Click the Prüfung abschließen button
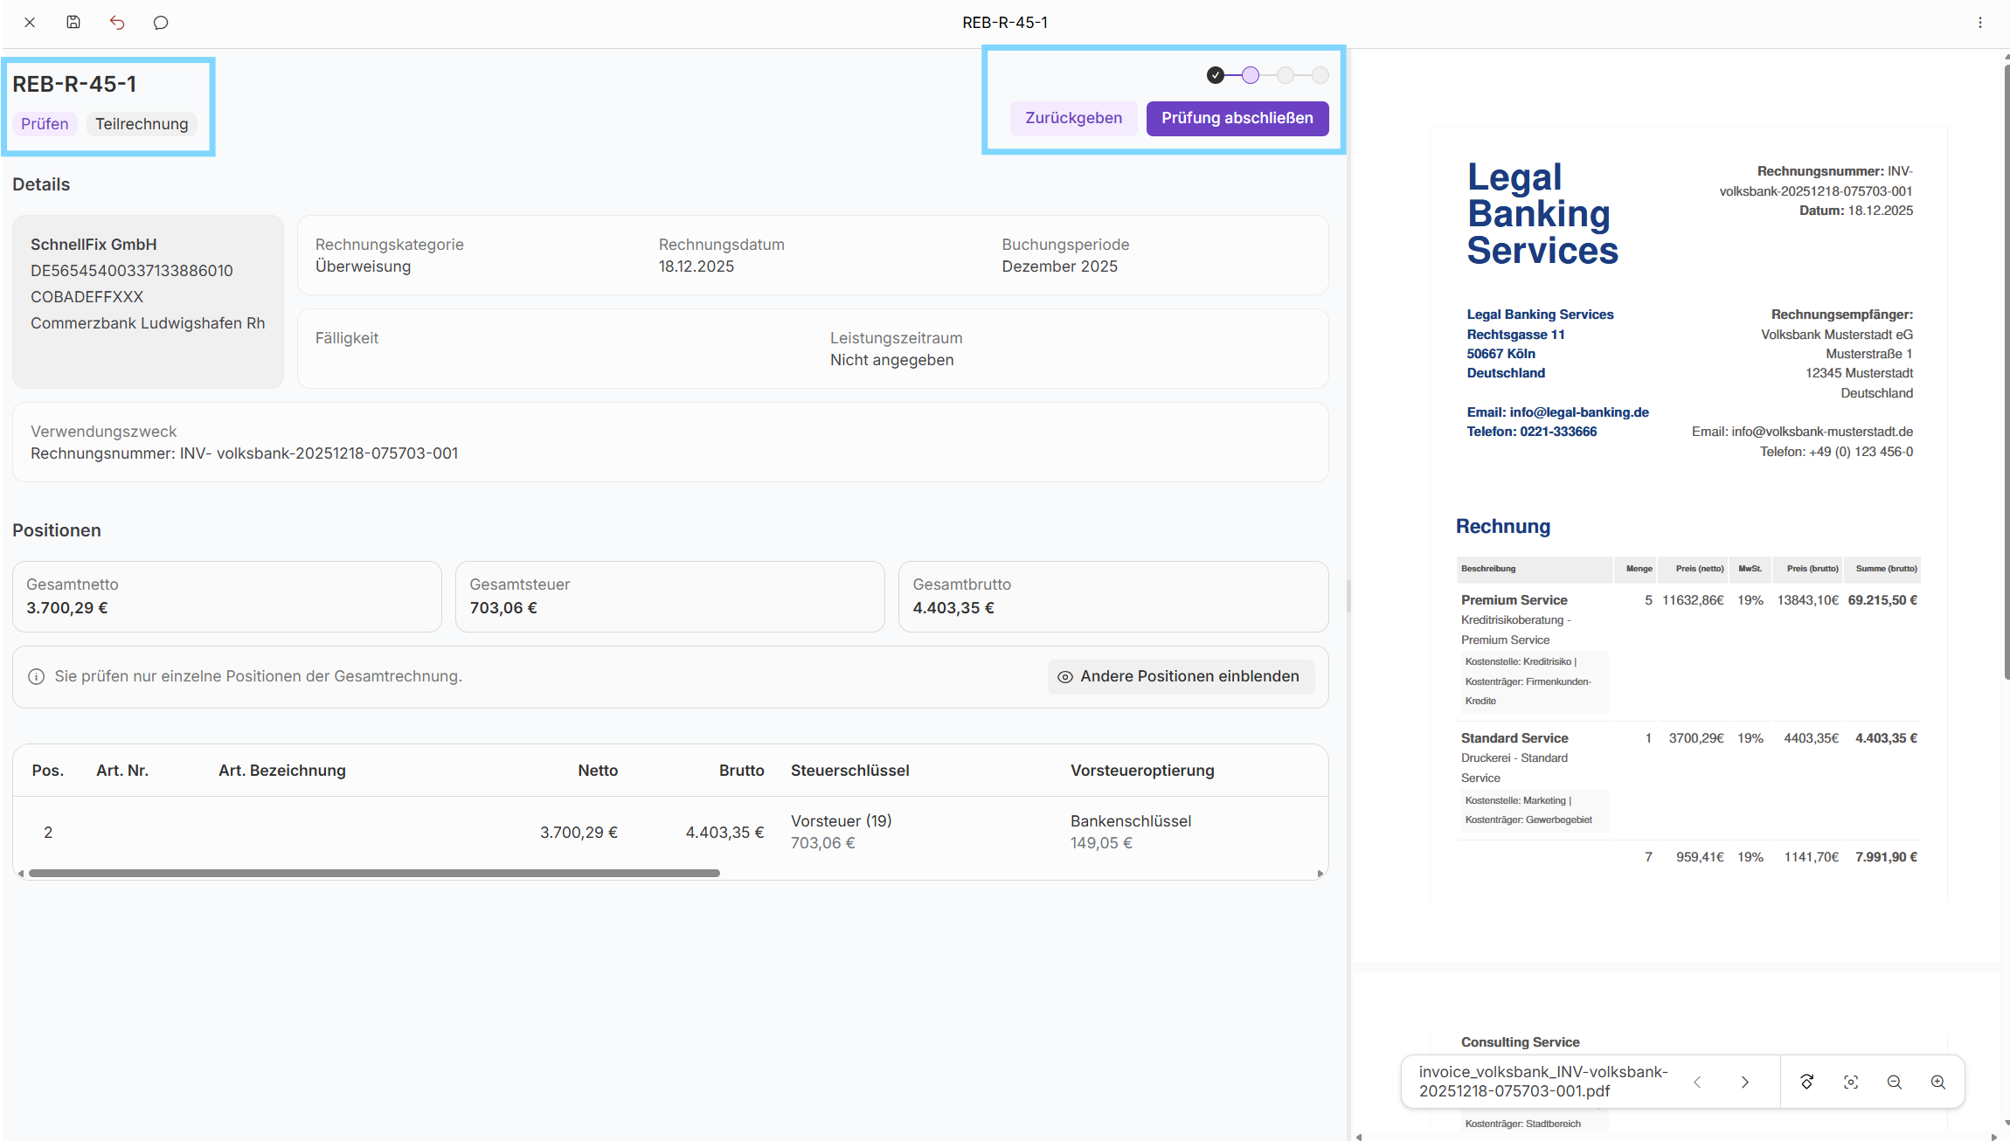The width and height of the screenshot is (2010, 1141). [x=1237, y=118]
